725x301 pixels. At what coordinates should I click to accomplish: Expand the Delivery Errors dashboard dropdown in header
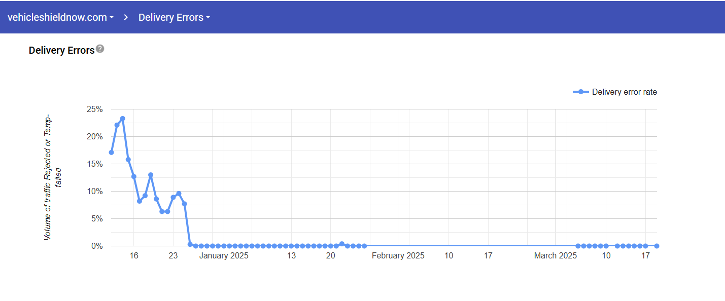(174, 17)
